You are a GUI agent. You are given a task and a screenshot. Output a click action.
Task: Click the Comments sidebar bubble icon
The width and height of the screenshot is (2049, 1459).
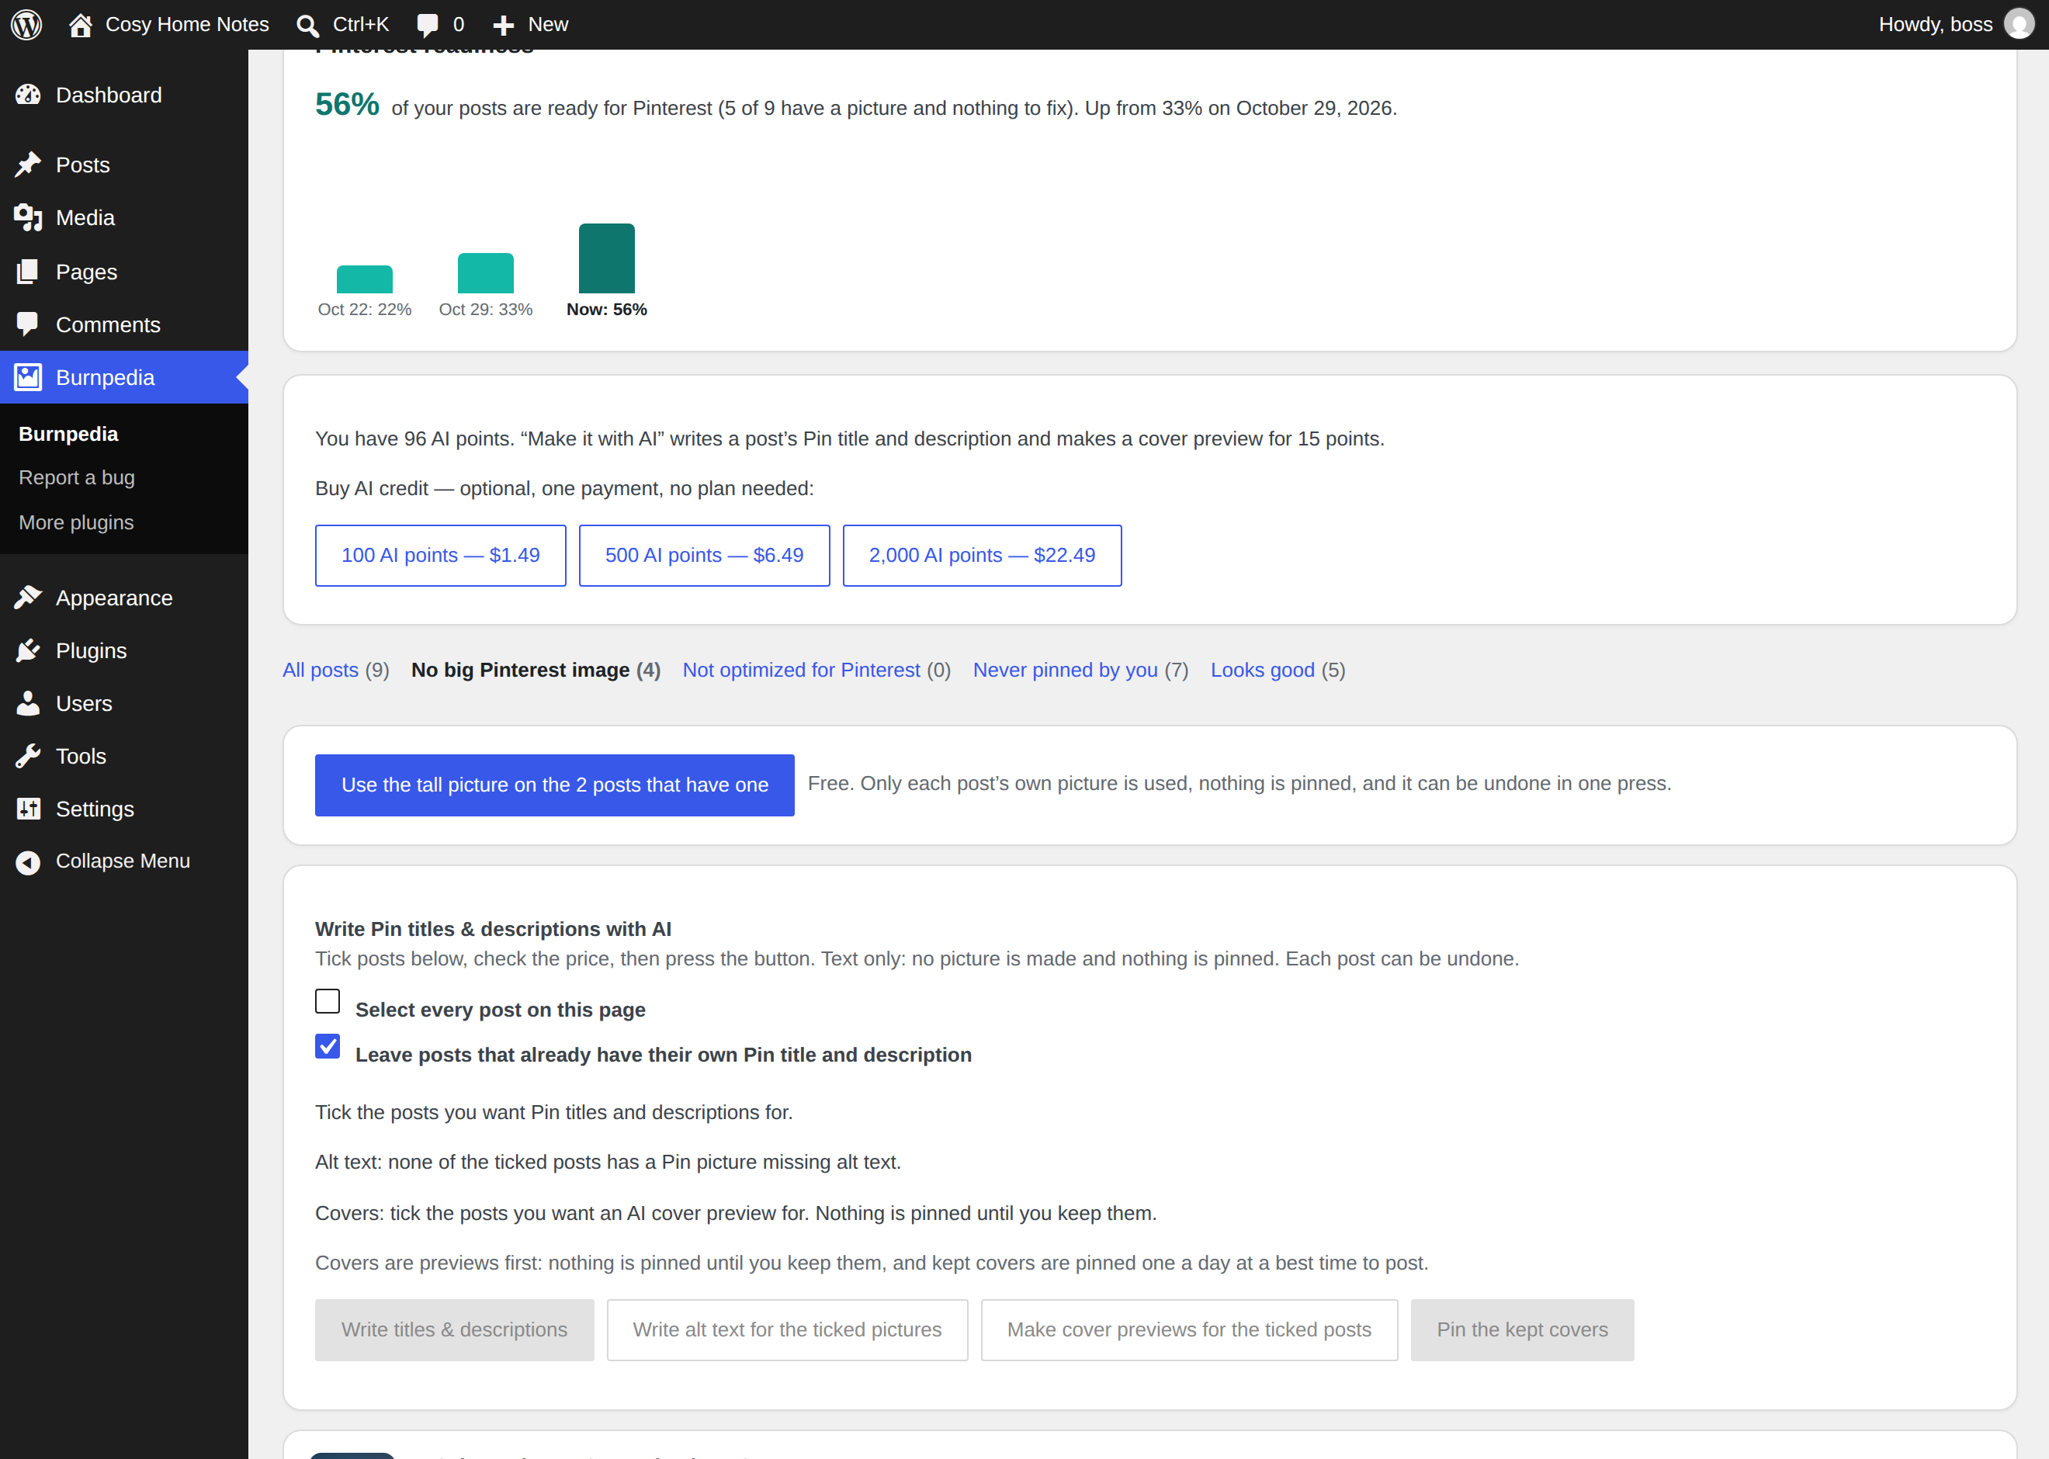pyautogui.click(x=28, y=324)
